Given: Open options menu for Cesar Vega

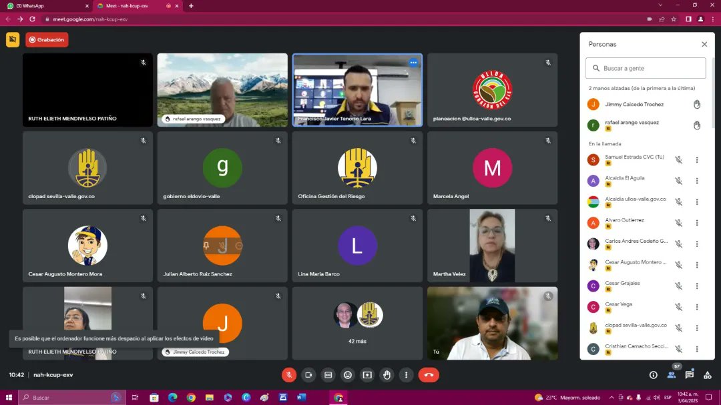Looking at the screenshot, I should click(x=696, y=307).
